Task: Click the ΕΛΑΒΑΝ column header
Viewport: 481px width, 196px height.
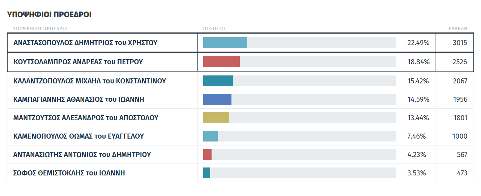Action: [458, 29]
